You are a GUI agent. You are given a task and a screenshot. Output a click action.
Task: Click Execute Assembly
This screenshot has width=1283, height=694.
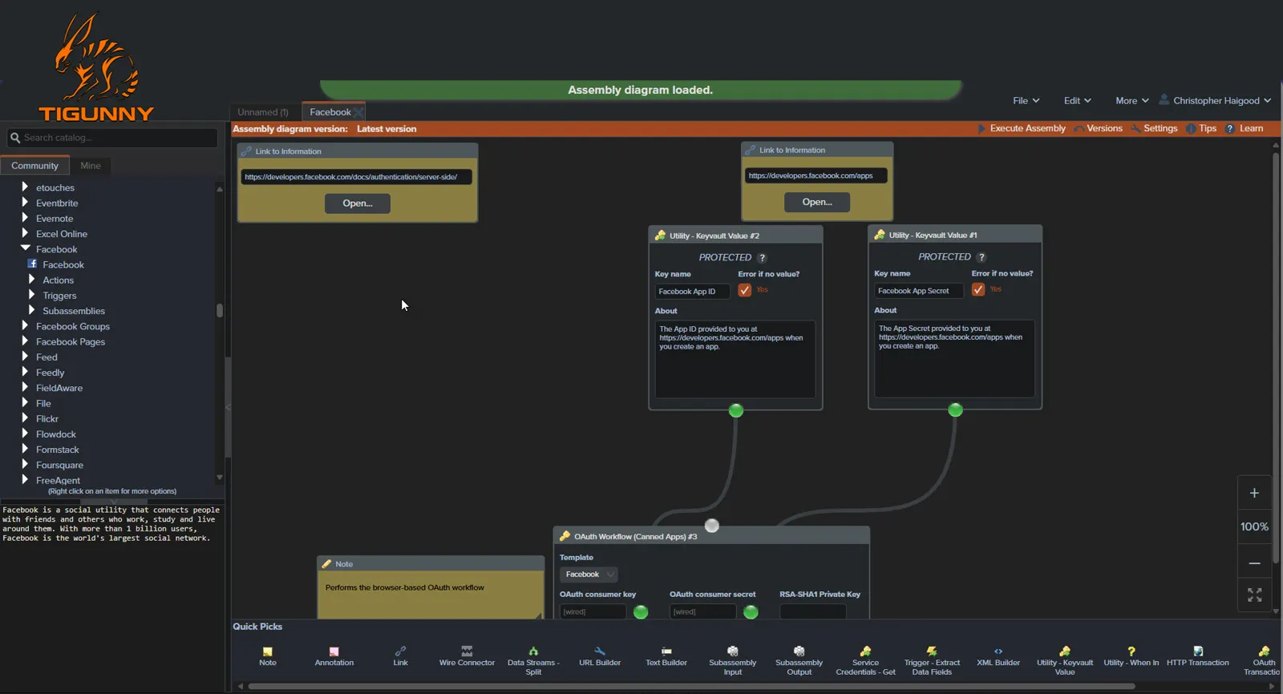point(1022,128)
